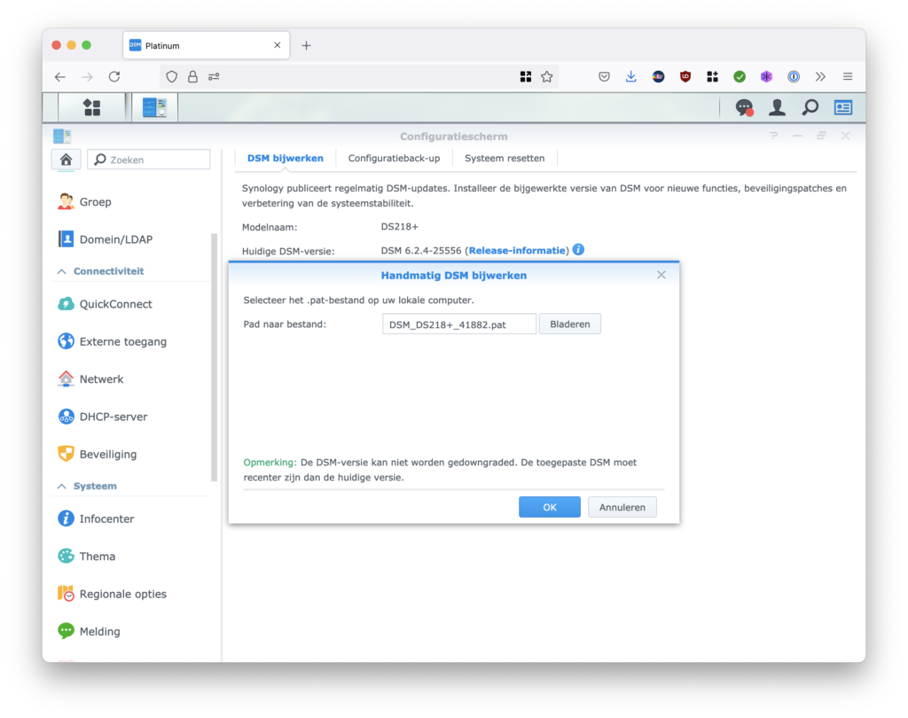Open a new browser tab
This screenshot has height=718, width=908.
[x=306, y=45]
